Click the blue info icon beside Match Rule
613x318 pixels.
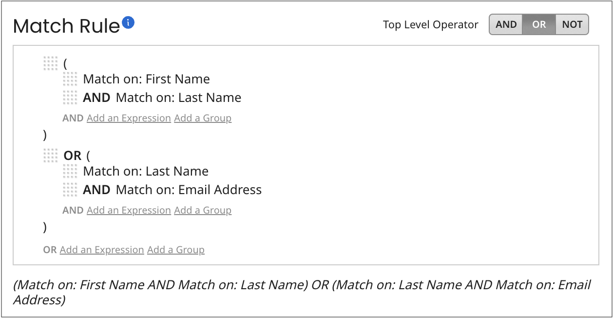tap(128, 22)
